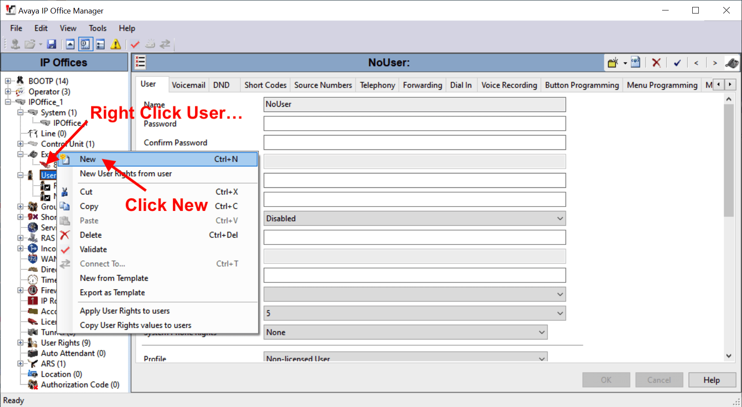Viewport: 742px width, 407px height.
Task: Select New User Rights from user
Action: [158, 173]
